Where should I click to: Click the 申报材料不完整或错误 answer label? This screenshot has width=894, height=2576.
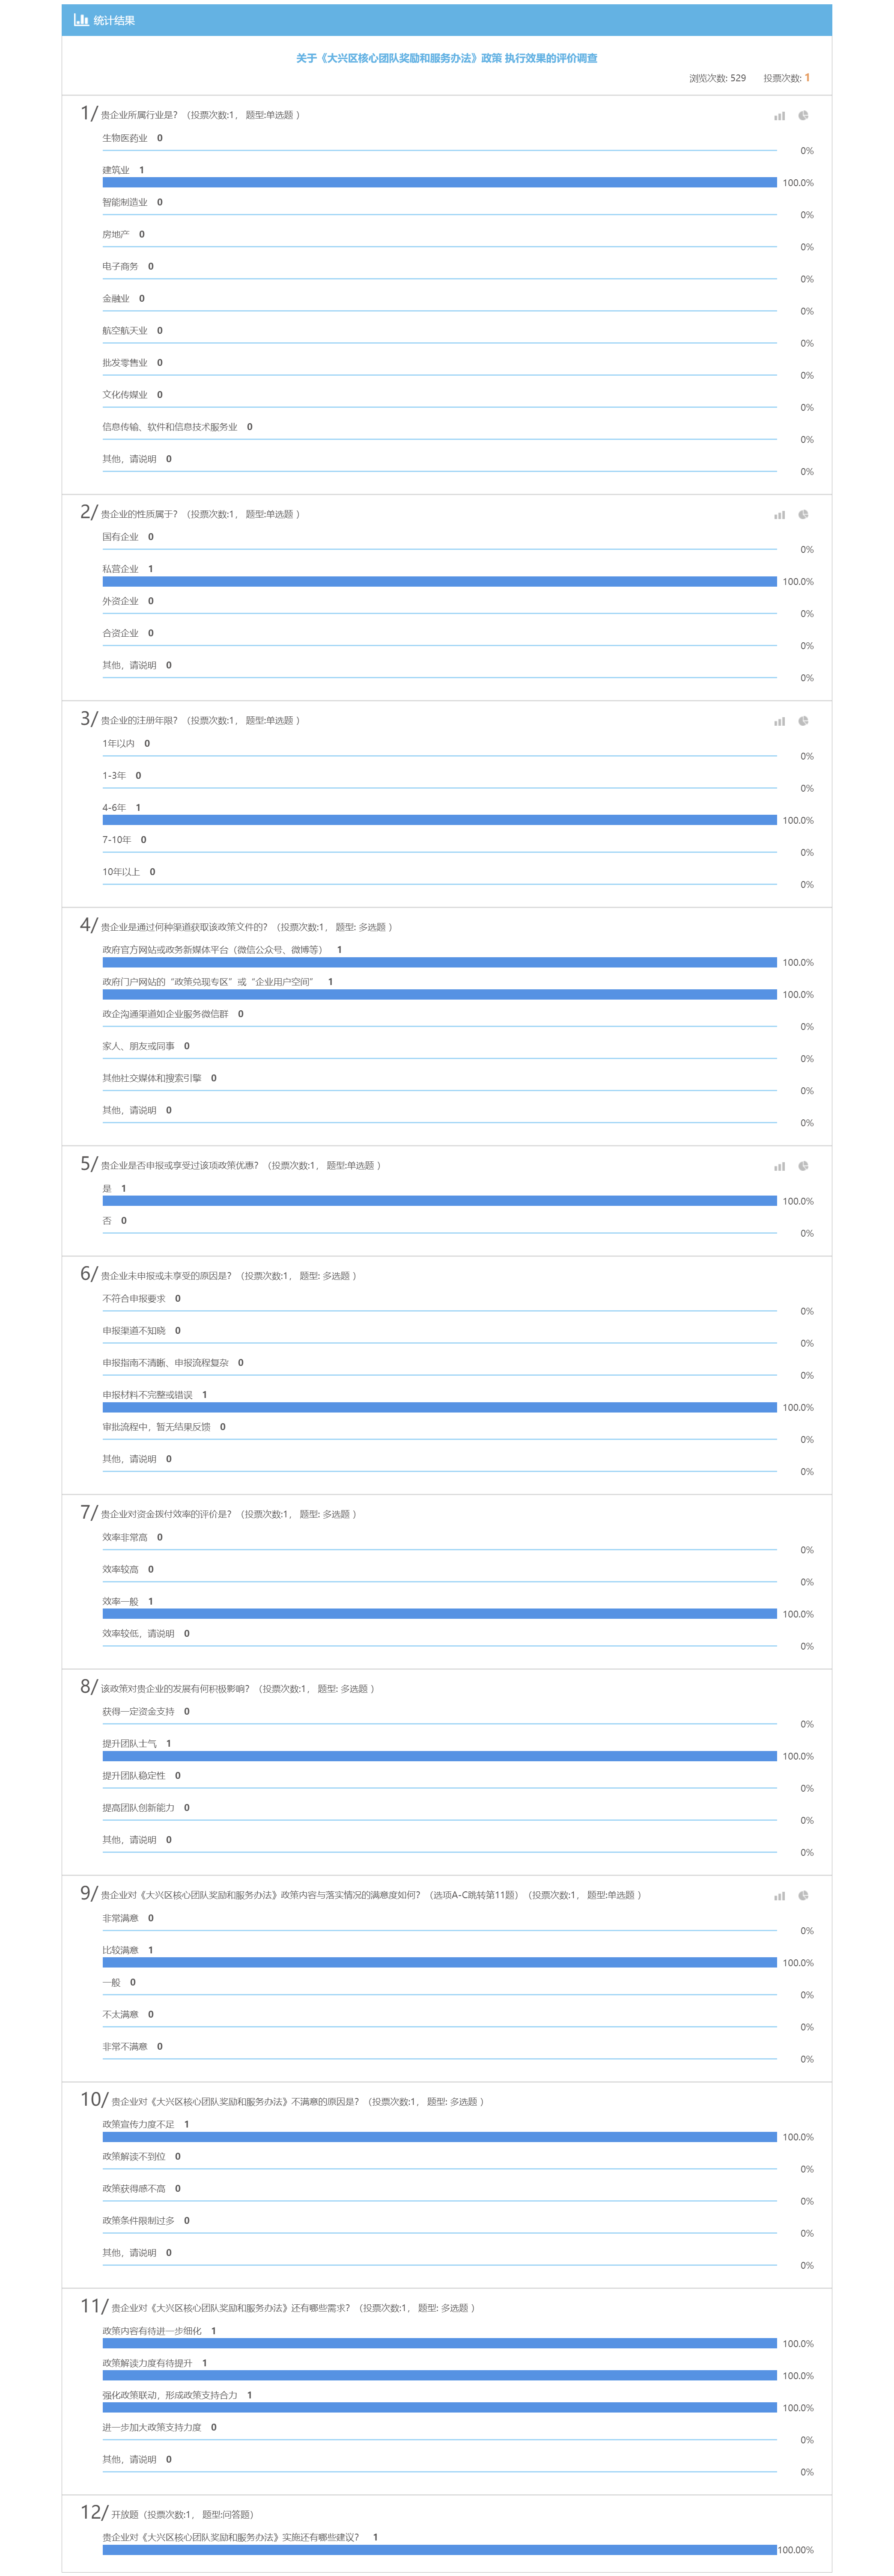[x=147, y=1395]
